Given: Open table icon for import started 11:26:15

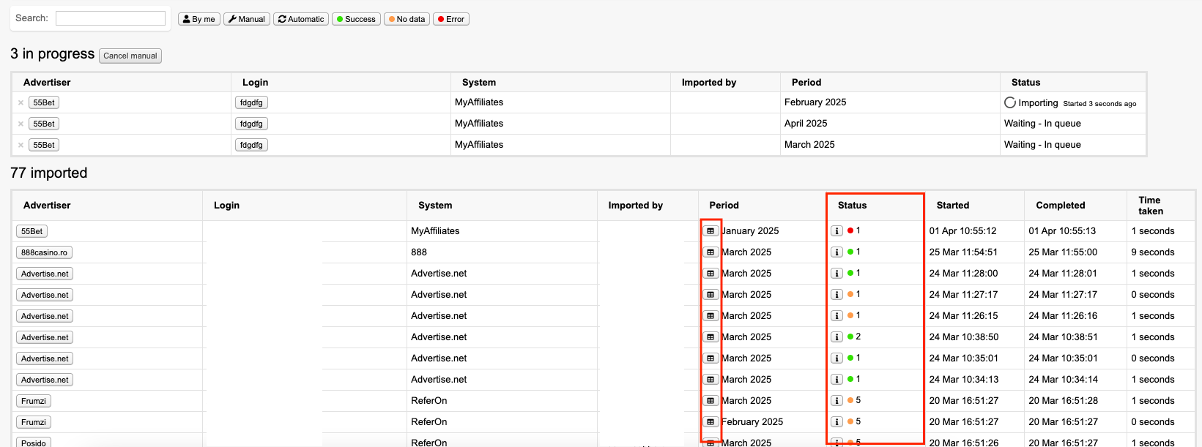Looking at the screenshot, I should pyautogui.click(x=711, y=316).
